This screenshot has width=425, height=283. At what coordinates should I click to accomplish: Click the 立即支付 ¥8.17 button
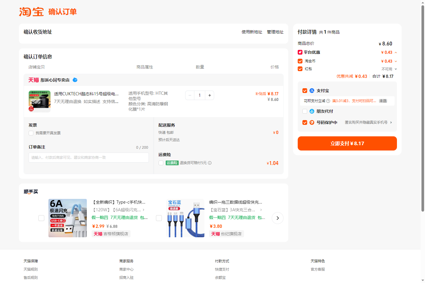click(347, 143)
